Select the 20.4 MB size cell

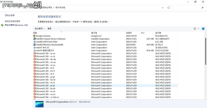pyautogui.click(x=150, y=45)
